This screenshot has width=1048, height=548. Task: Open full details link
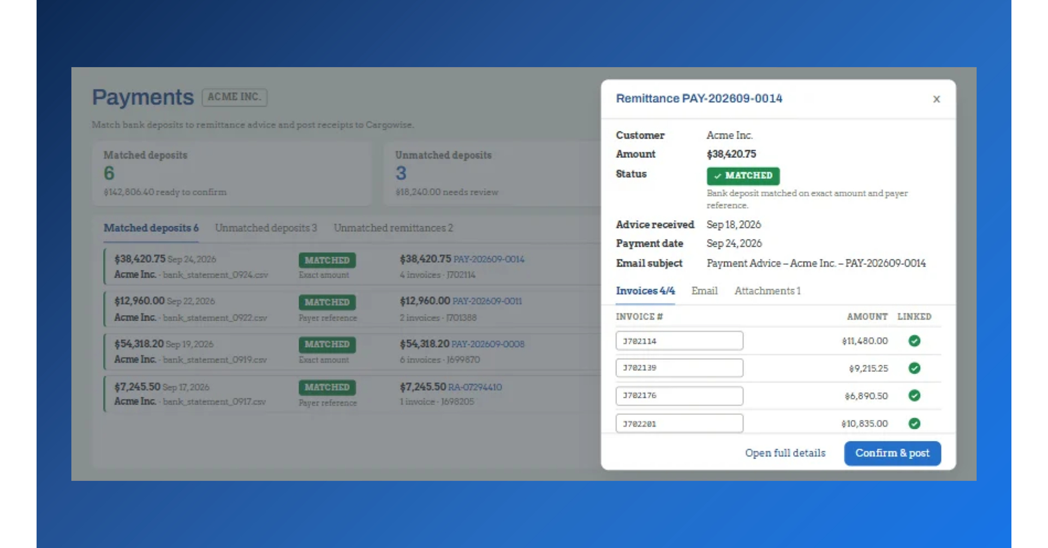click(x=785, y=453)
